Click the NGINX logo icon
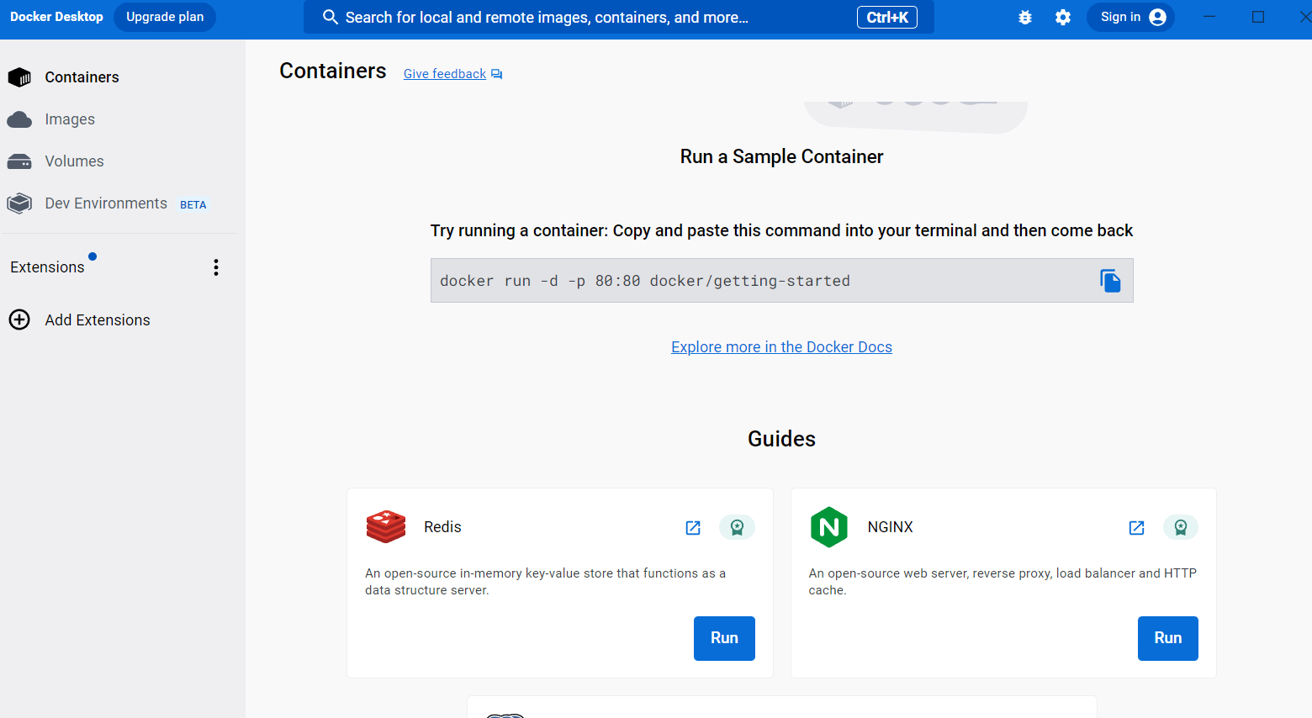Image resolution: width=1312 pixels, height=718 pixels. coord(829,527)
